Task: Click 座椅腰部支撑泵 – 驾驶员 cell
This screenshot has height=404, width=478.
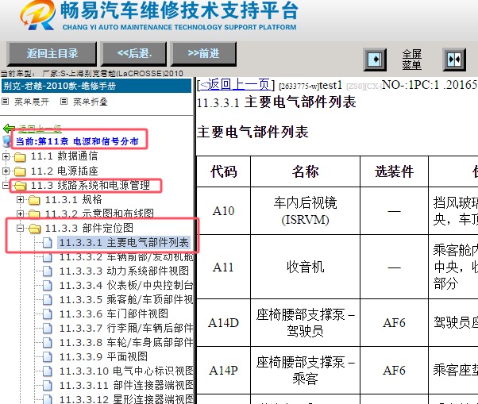Action: click(x=305, y=323)
